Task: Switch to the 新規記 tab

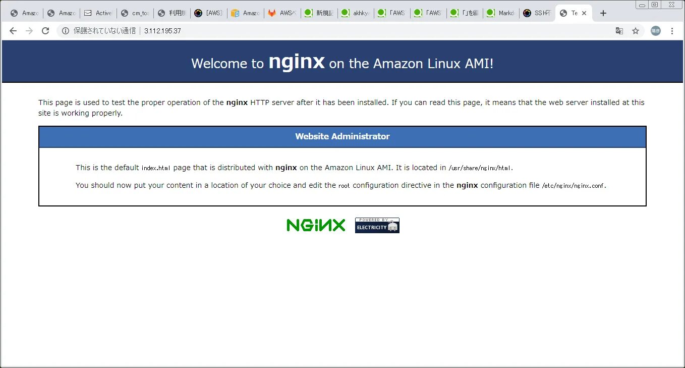Action: [x=318, y=13]
